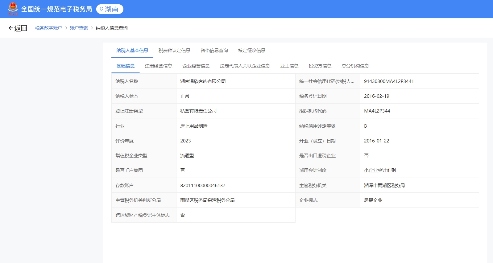Switch to the 税费种认定信息 tab
The height and width of the screenshot is (263, 493).
click(x=174, y=51)
